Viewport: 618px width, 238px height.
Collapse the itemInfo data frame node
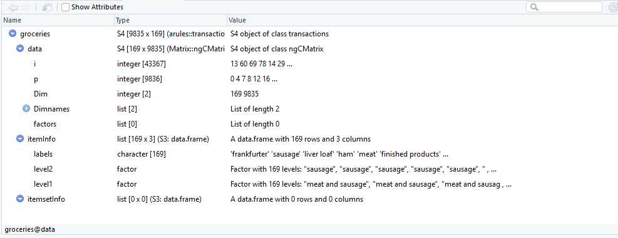pyautogui.click(x=20, y=138)
